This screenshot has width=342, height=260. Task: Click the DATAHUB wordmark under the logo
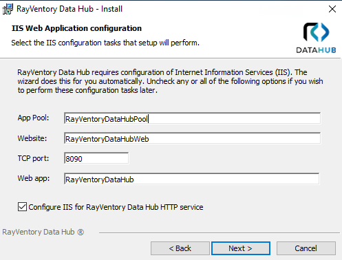316,50
